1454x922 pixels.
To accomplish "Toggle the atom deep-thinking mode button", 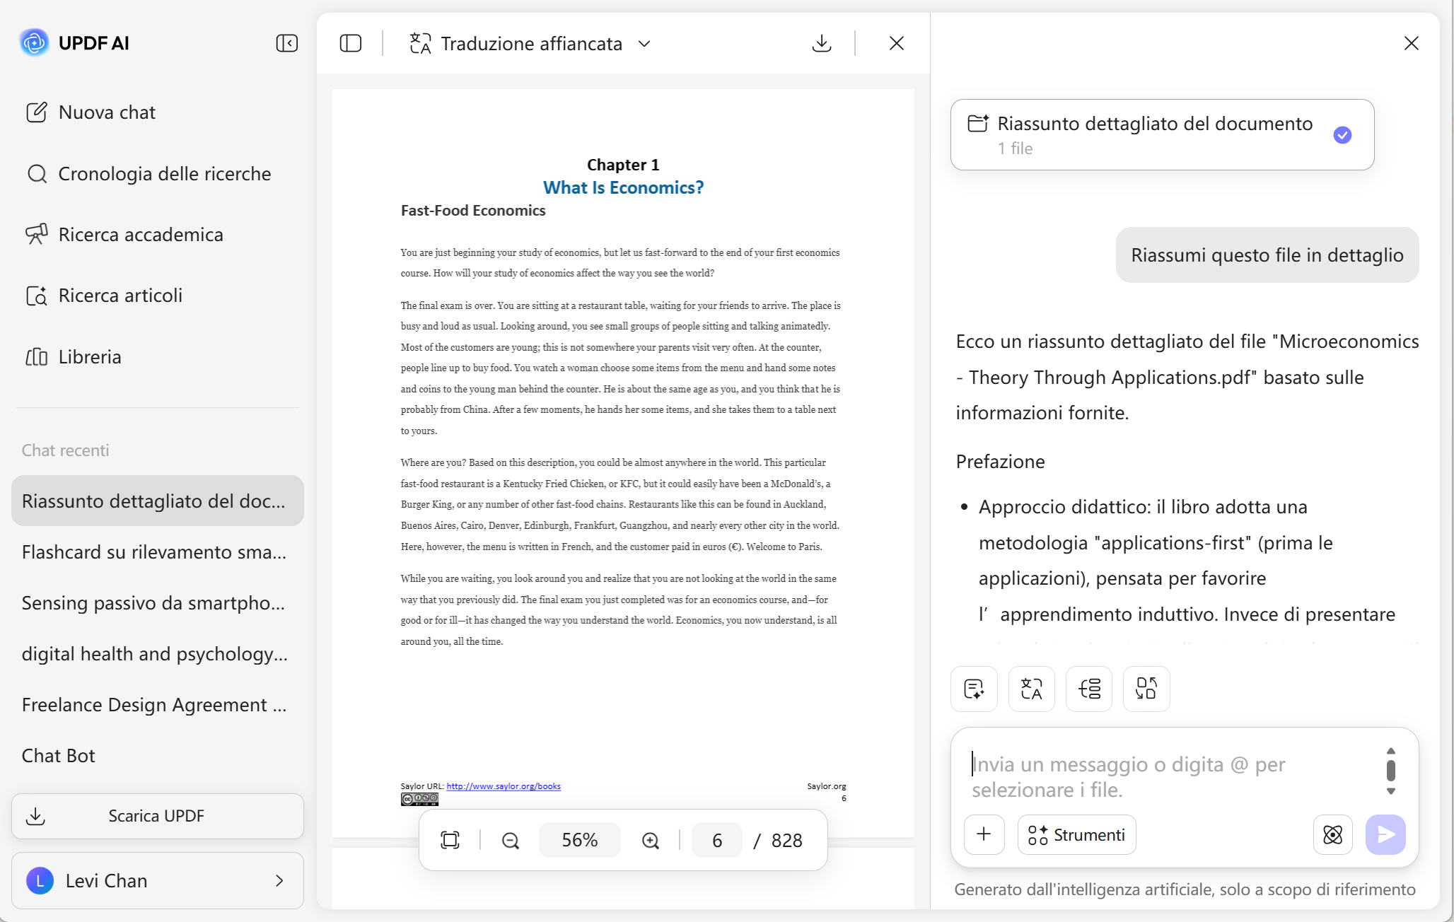I will pyautogui.click(x=1332, y=834).
